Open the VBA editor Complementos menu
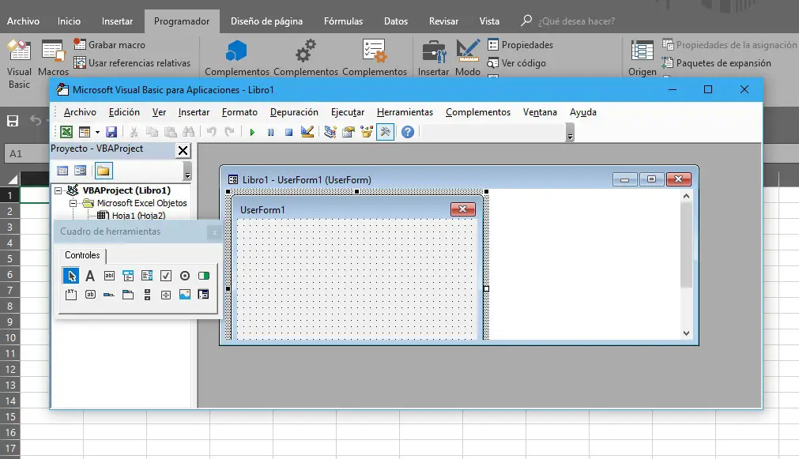 pyautogui.click(x=477, y=112)
